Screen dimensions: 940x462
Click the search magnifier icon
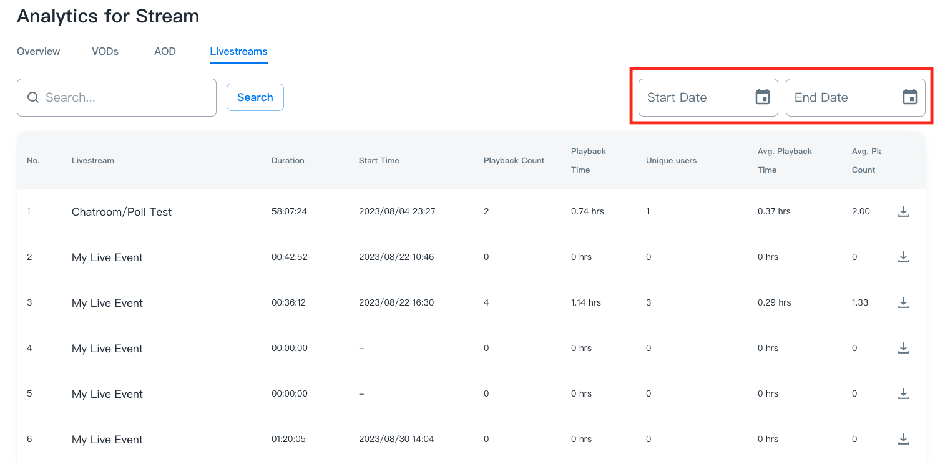click(33, 97)
